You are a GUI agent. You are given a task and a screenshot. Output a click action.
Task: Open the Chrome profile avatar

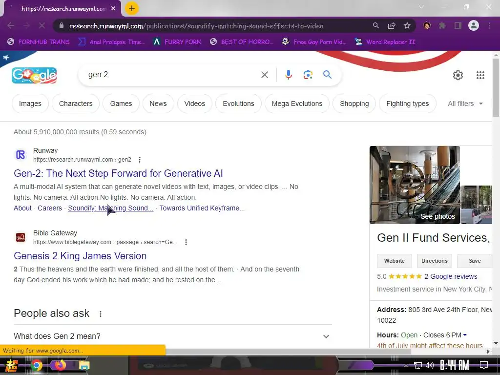pos(474,25)
